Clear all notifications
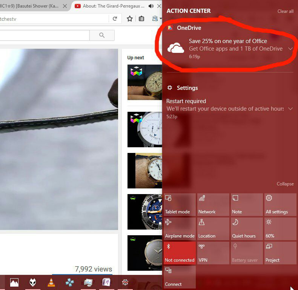Image resolution: width=298 pixels, height=290 pixels. coord(285,11)
